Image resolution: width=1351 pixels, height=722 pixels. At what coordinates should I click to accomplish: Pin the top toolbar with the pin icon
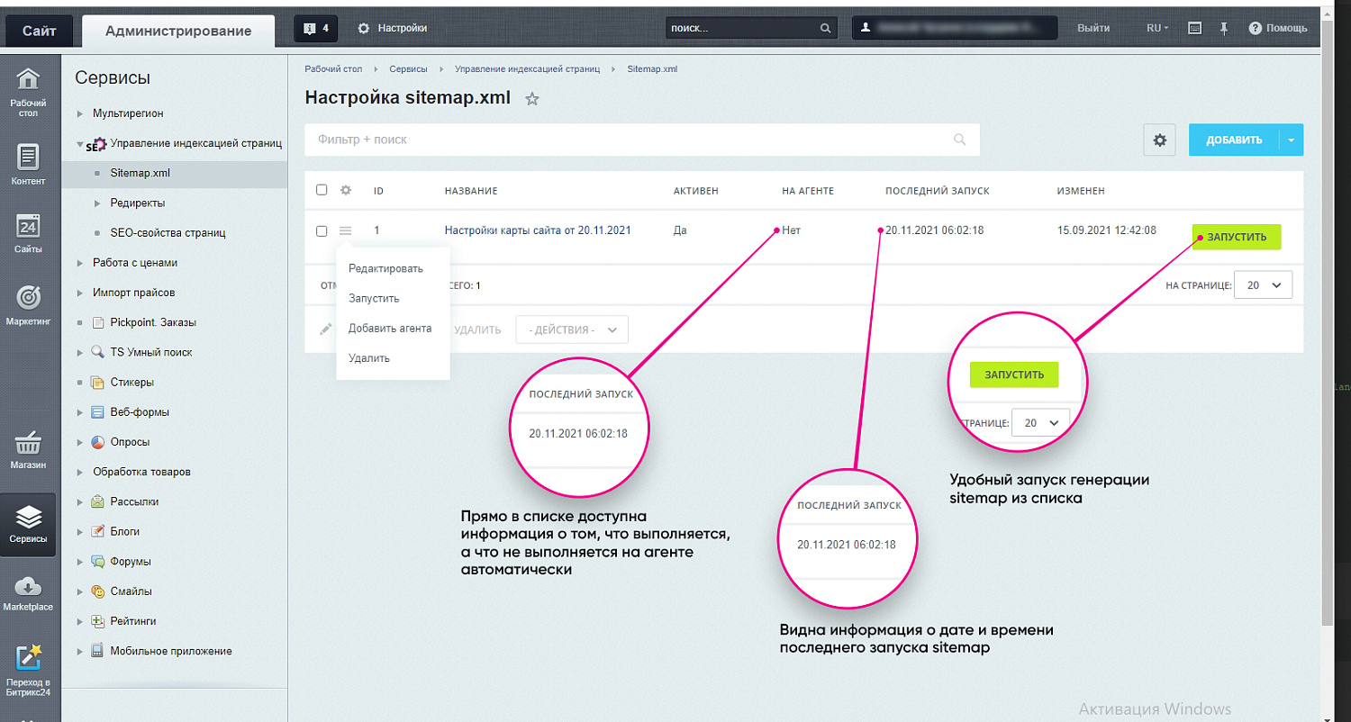point(1224,28)
